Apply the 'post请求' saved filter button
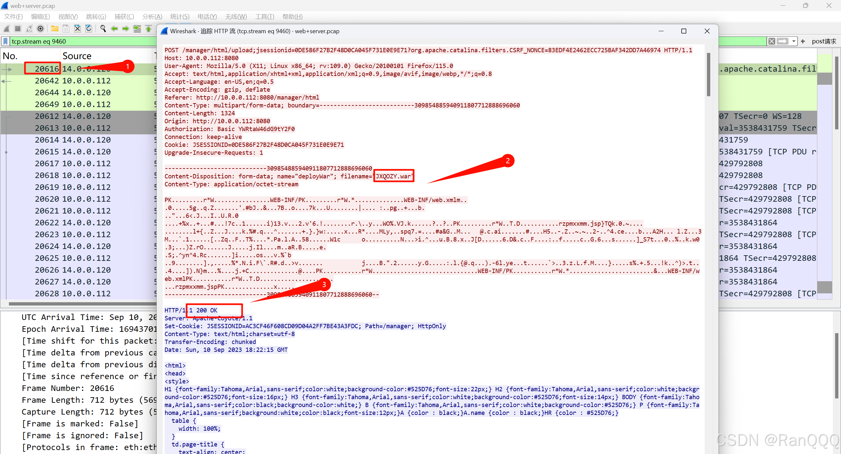 (824, 41)
